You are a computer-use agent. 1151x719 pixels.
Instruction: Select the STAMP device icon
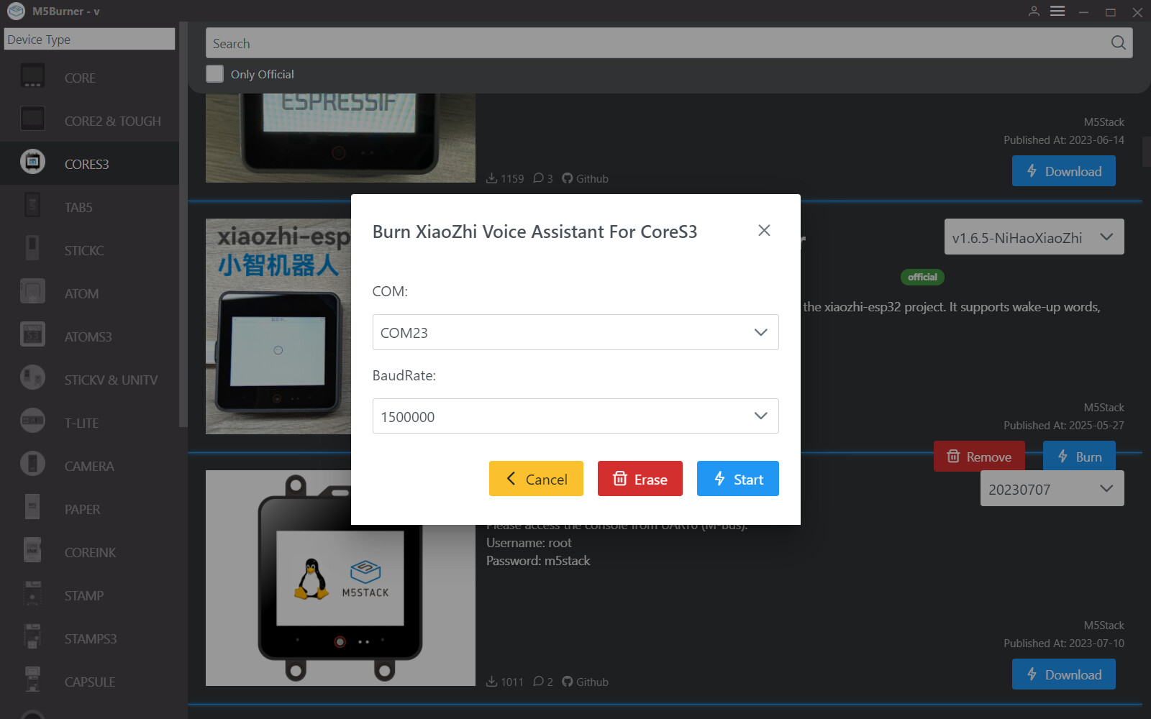coord(32,594)
